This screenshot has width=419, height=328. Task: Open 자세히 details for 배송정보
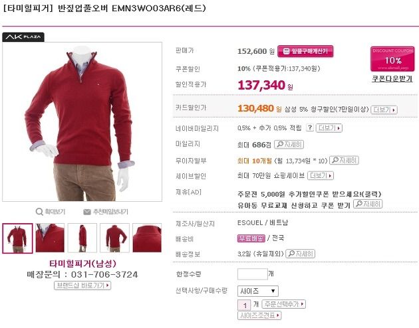click(x=301, y=254)
